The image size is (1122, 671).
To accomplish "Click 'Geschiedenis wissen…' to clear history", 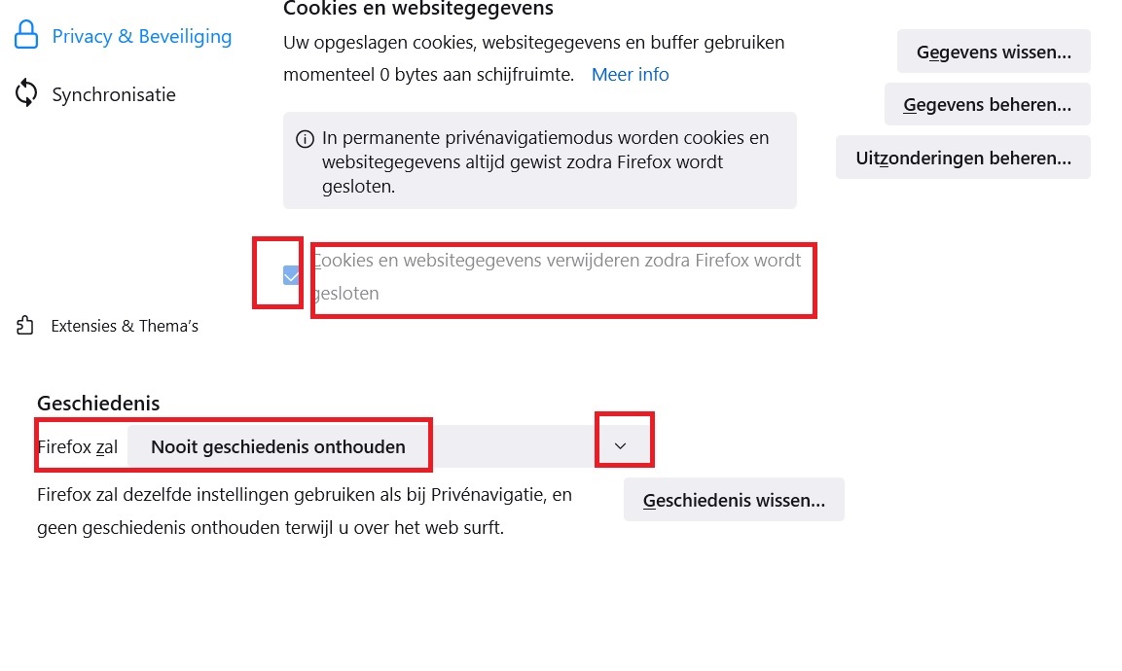I will click(734, 499).
